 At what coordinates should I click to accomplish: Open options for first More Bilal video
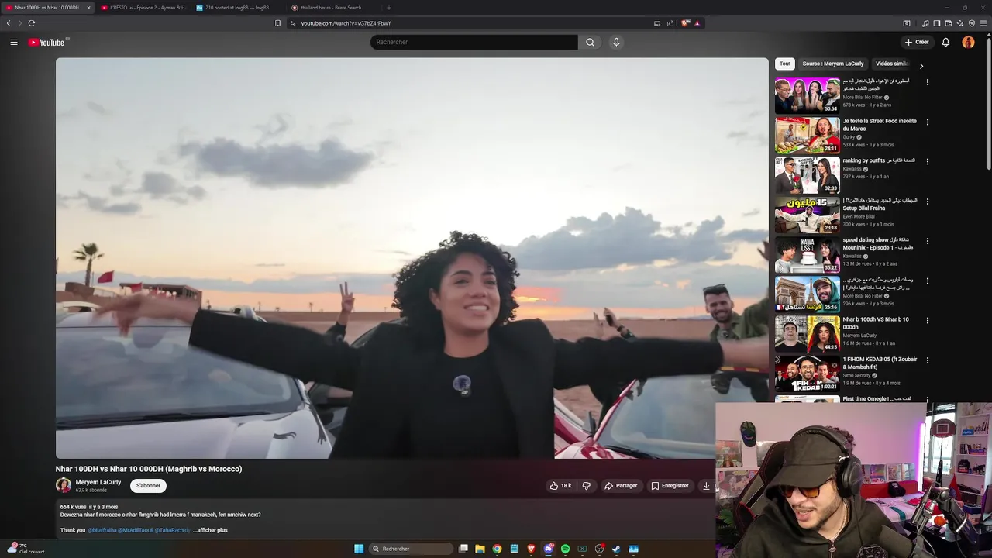tap(928, 81)
